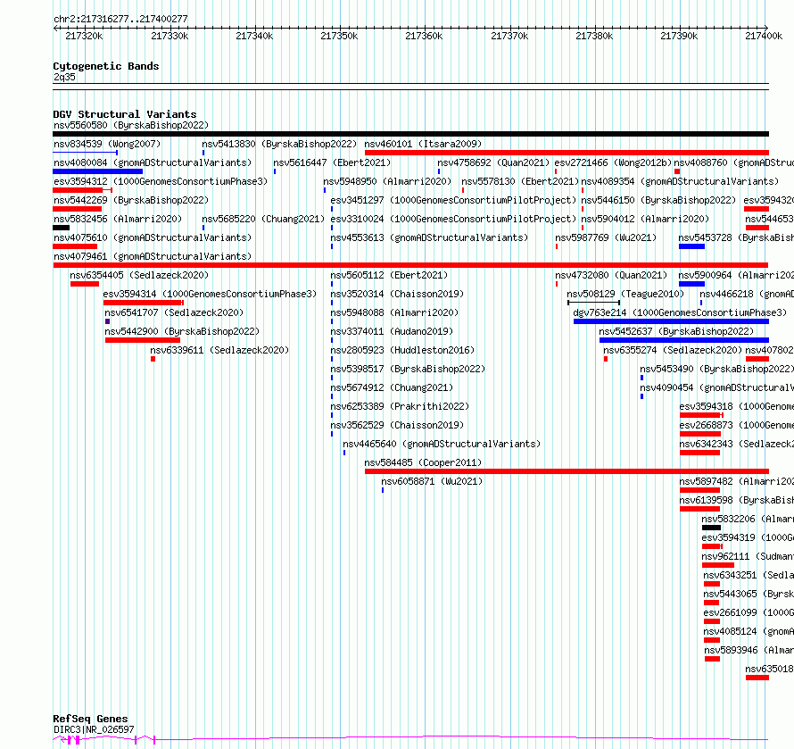Viewport: 794px width, 749px height.
Task: Open nsv6354405 (Sedlazeck2020) label
Action: 139,275
